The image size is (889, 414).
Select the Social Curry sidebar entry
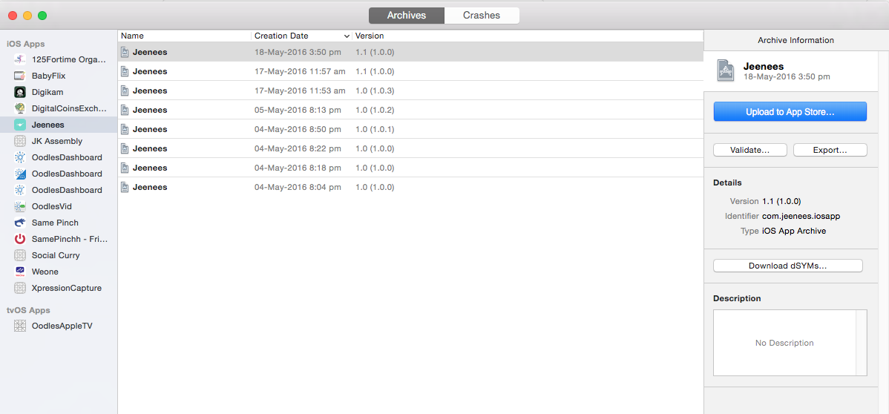click(x=59, y=255)
